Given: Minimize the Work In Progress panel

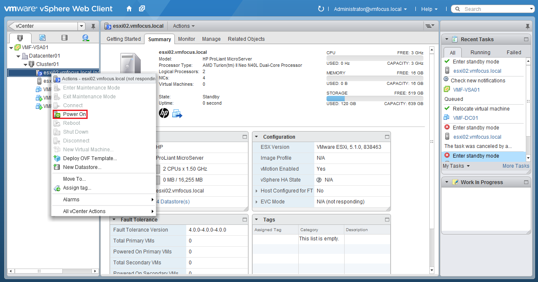Looking at the screenshot, I should click(x=526, y=182).
